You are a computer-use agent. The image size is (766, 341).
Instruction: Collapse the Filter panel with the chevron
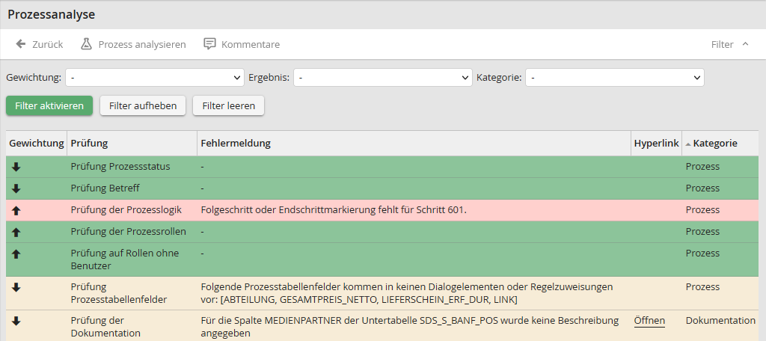745,44
